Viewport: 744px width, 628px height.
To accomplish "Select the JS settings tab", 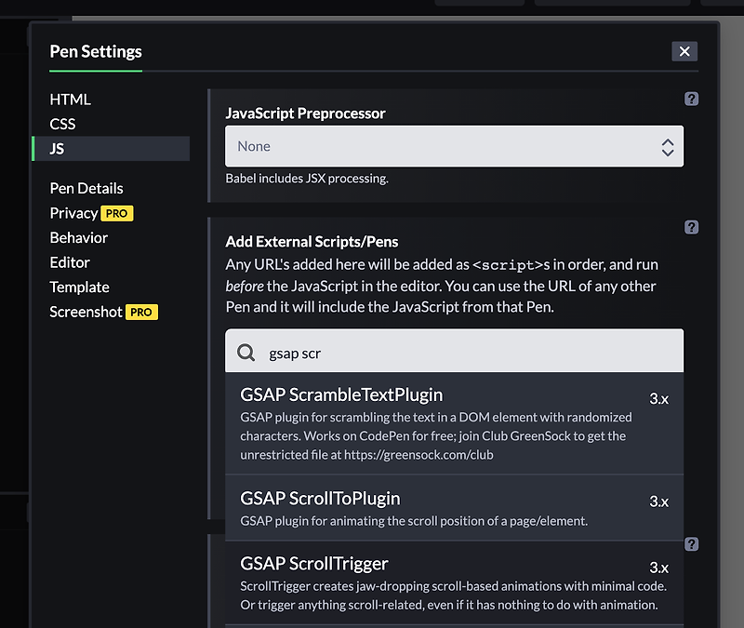I will tap(58, 149).
